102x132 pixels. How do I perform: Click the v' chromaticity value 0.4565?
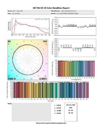click(59, 113)
